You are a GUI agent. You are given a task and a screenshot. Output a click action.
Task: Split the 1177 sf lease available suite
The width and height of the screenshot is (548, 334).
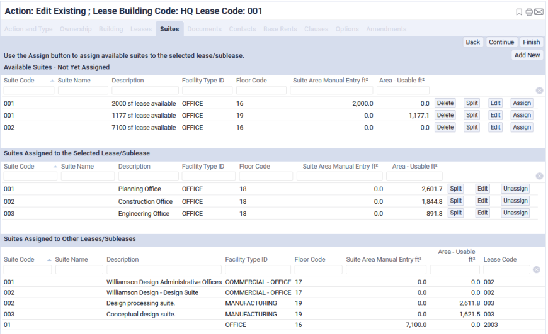(x=472, y=115)
